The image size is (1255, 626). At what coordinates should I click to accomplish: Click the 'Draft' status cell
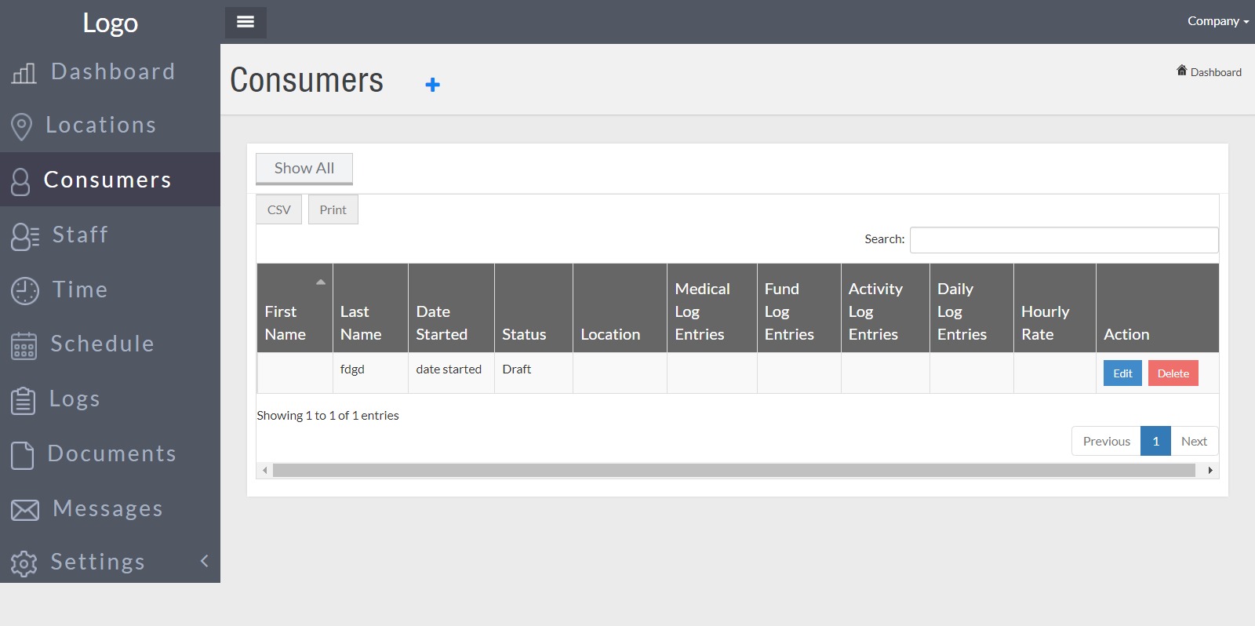coord(533,373)
